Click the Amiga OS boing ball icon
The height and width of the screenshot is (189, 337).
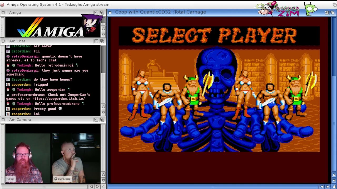[x=2, y=4]
